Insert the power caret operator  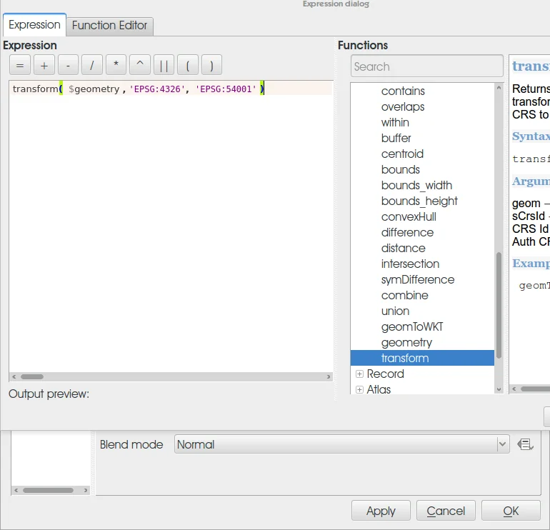[139, 66]
